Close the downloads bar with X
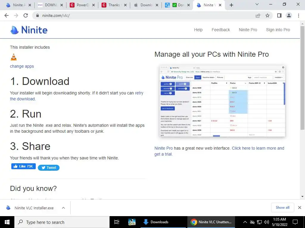The width and height of the screenshot is (305, 228). click(300, 208)
